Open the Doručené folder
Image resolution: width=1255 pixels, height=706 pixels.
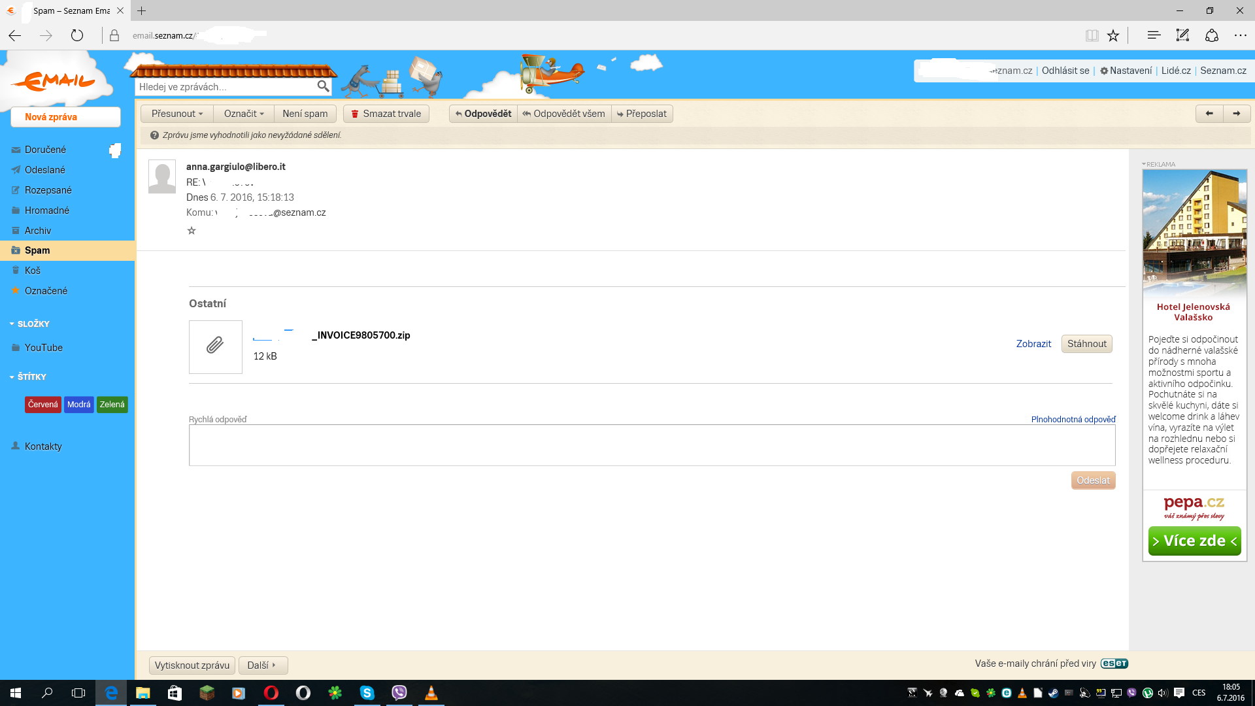click(x=45, y=150)
